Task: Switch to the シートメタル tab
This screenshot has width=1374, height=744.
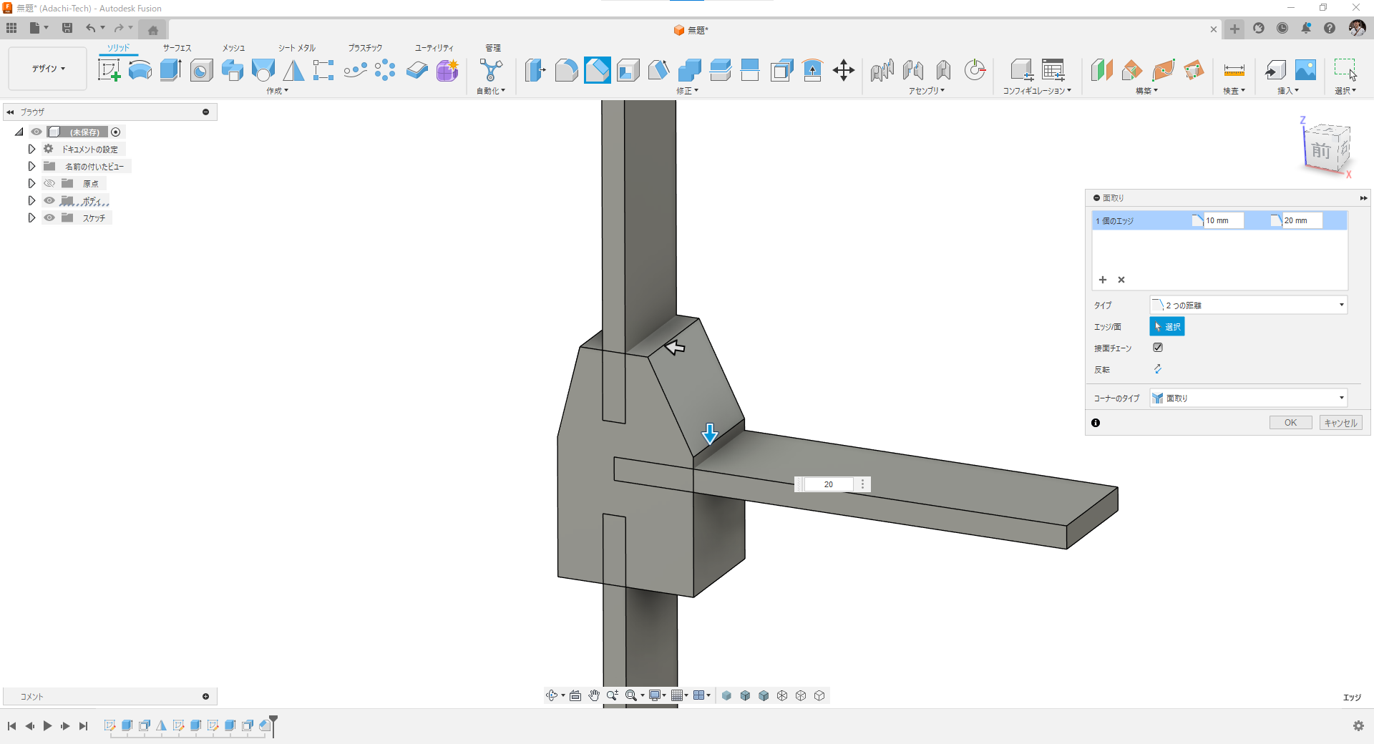Action: (x=296, y=48)
